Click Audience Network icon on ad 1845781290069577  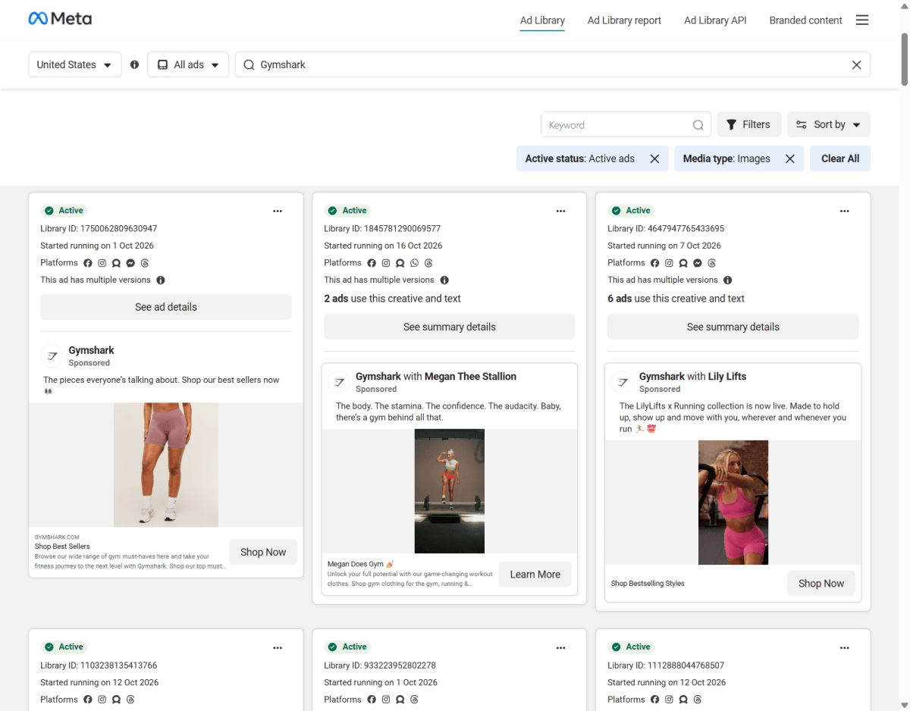point(400,263)
